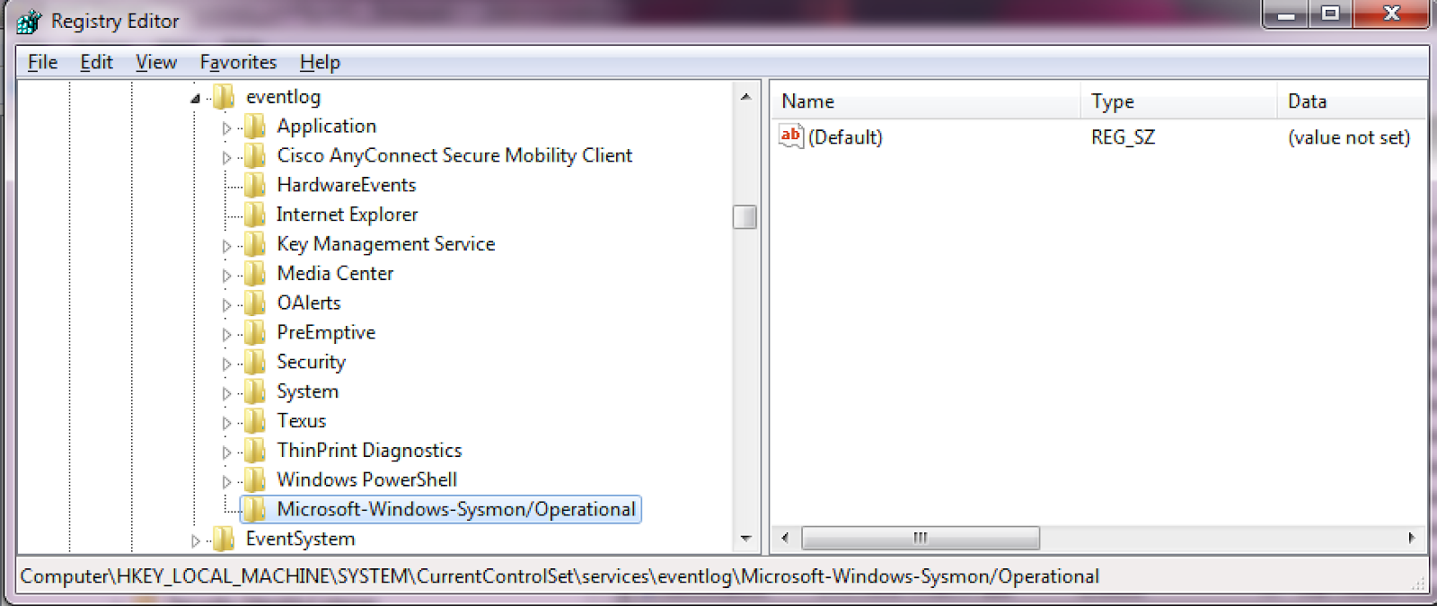1437x606 pixels.
Task: Click the '(value not set)' data cell
Action: [x=1348, y=137]
